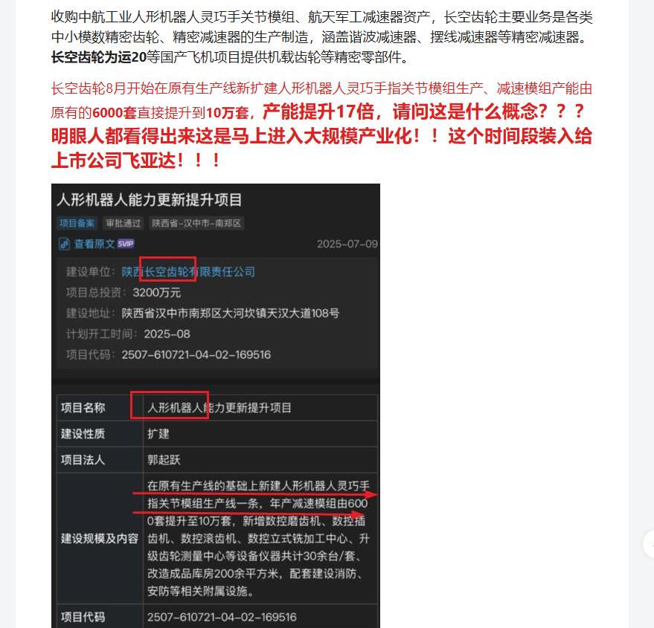Click the 项目名称 table row value
Image resolution: width=654 pixels, height=628 pixels.
(x=219, y=407)
